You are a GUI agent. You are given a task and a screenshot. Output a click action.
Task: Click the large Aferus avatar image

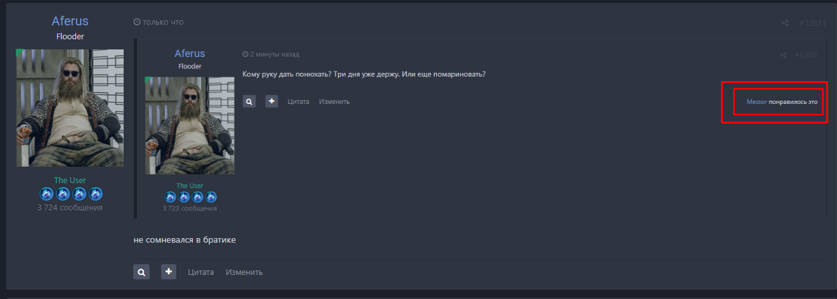point(70,108)
